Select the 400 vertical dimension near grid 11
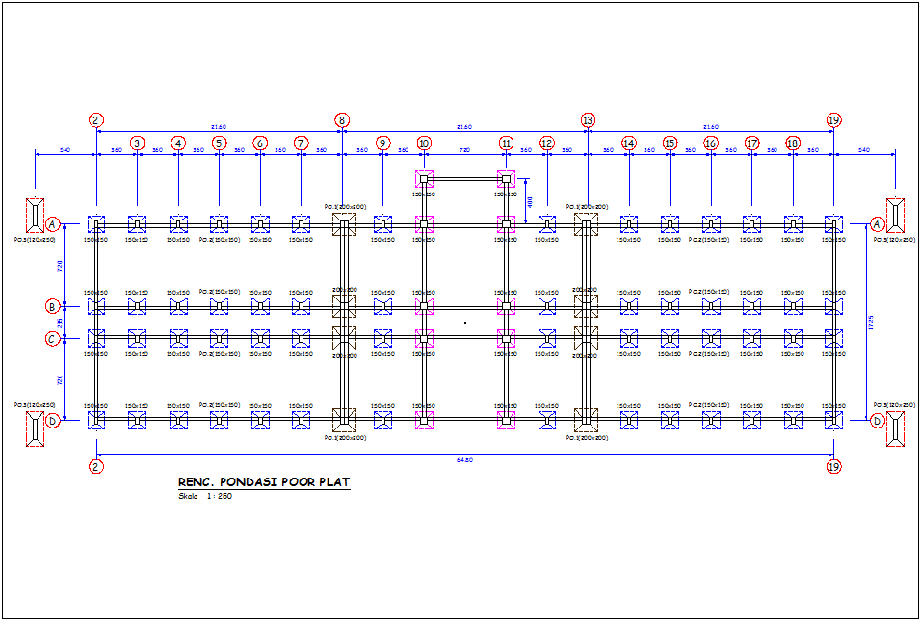This screenshot has width=921, height=622. pos(530,199)
